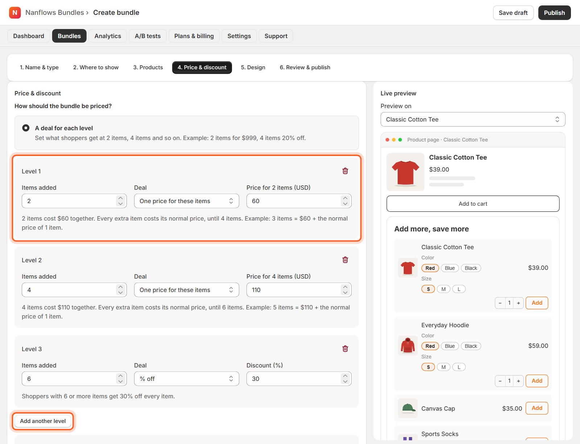This screenshot has width=580, height=444.
Task: Click Save draft
Action: coord(513,13)
